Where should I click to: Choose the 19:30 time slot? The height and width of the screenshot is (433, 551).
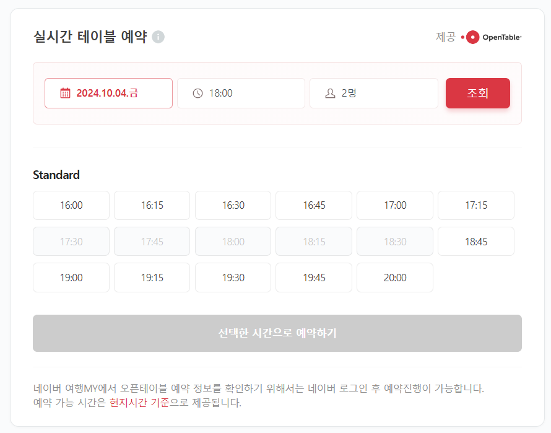[233, 278]
